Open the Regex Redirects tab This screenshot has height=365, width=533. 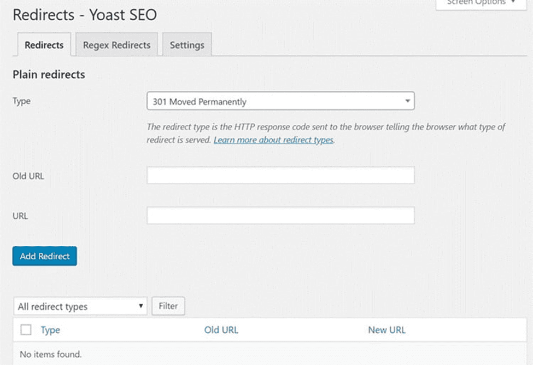coord(116,44)
